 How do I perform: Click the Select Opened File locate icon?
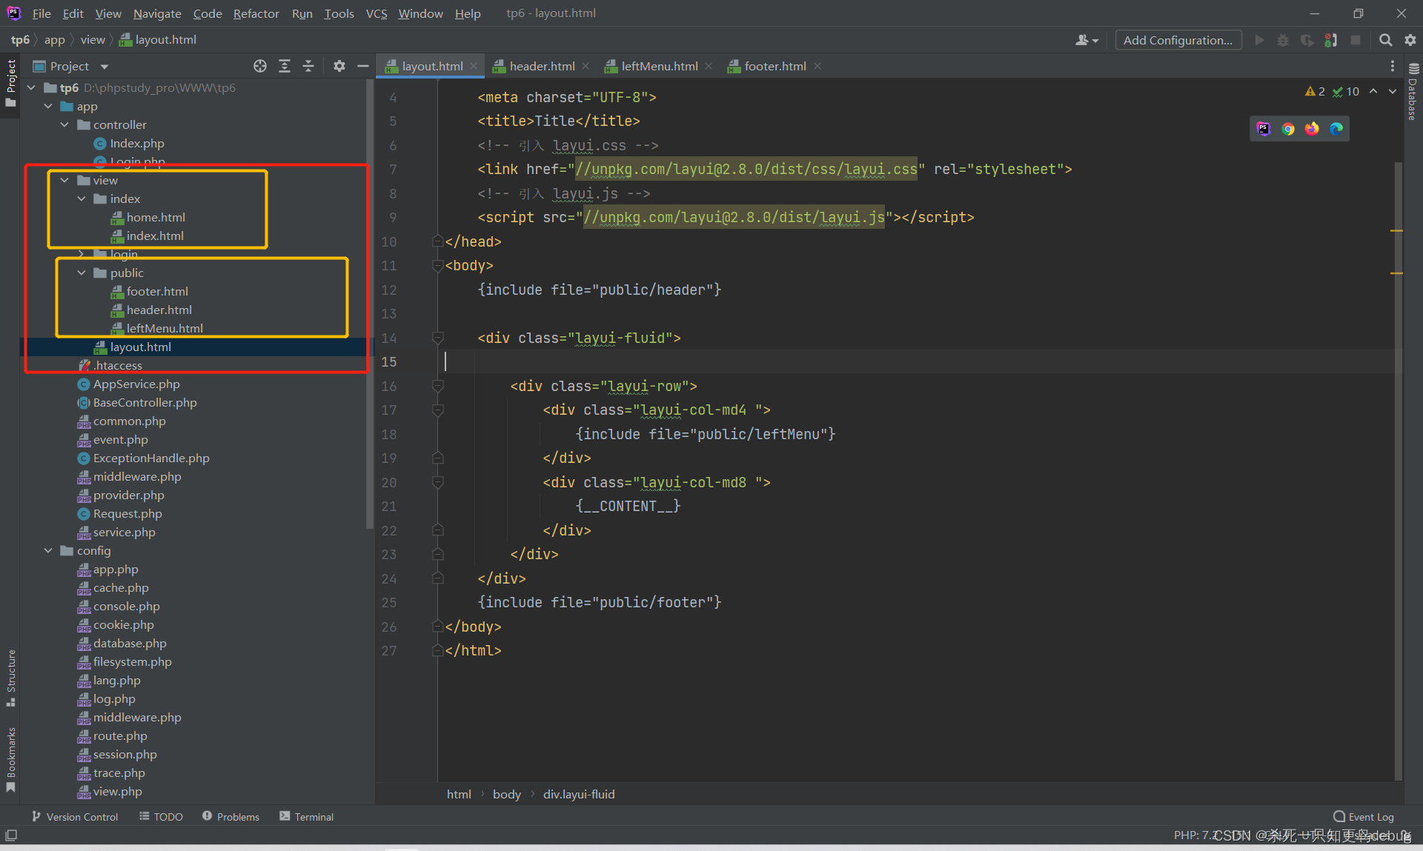click(x=260, y=66)
